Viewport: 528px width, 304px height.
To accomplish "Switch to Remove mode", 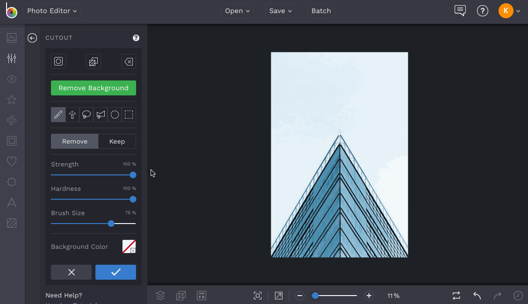I will [x=75, y=141].
